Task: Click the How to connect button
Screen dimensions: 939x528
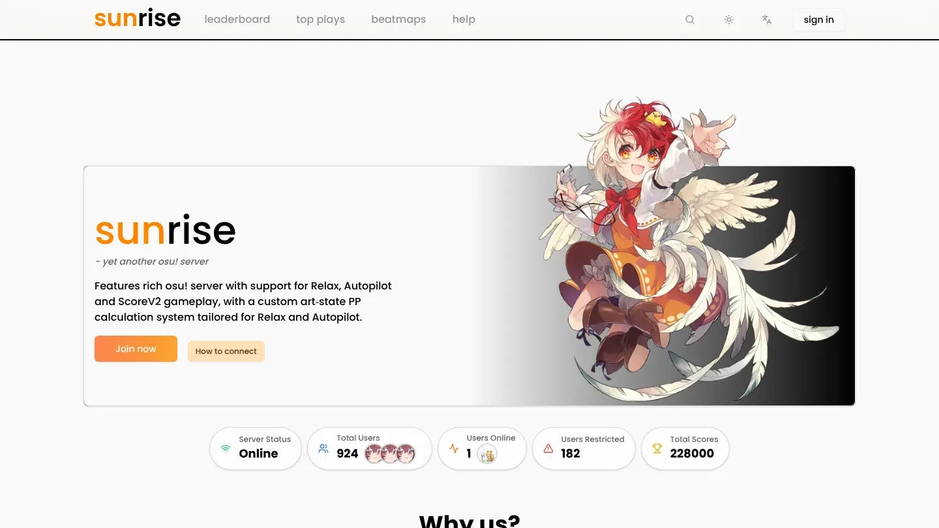Action: tap(226, 351)
